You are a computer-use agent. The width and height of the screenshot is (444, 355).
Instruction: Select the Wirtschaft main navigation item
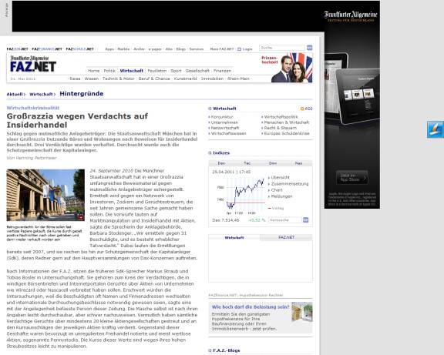(131, 71)
